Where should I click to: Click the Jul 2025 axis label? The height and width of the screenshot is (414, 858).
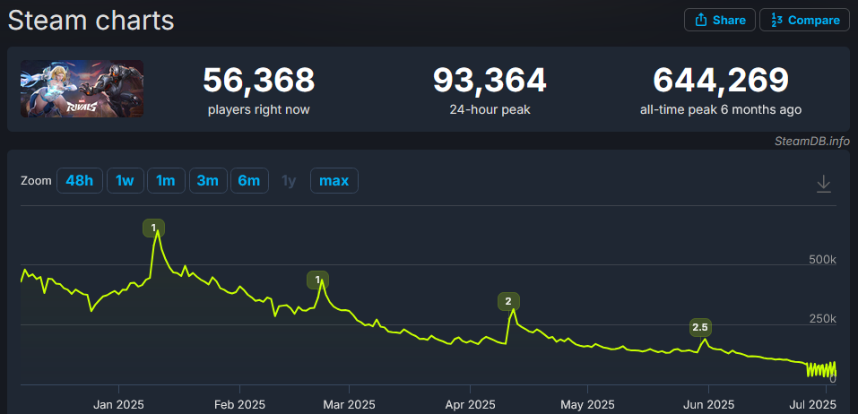click(x=814, y=405)
